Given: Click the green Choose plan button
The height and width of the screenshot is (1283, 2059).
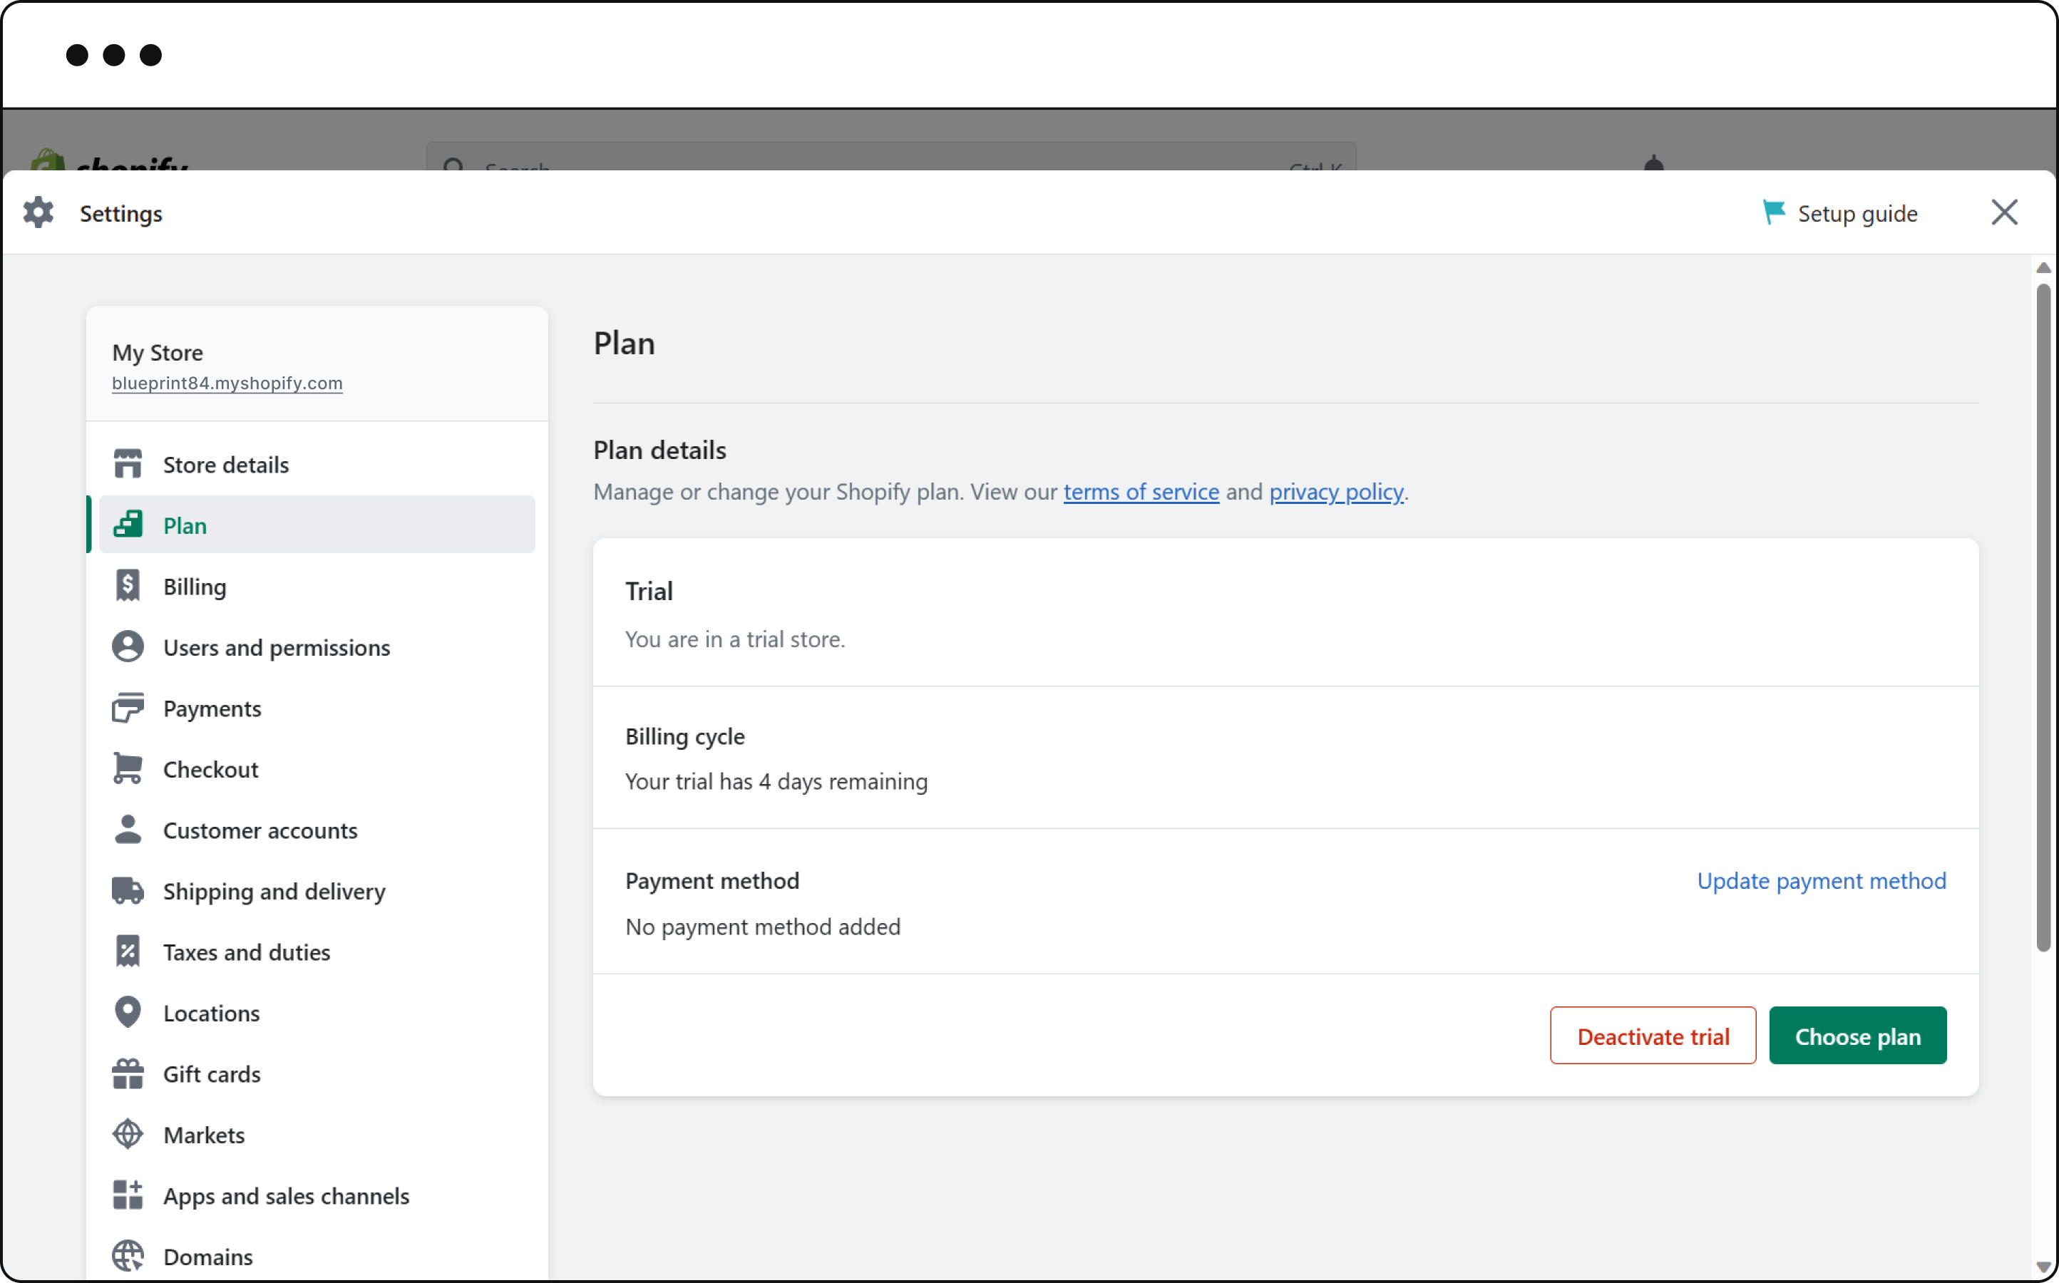Looking at the screenshot, I should [x=1858, y=1035].
